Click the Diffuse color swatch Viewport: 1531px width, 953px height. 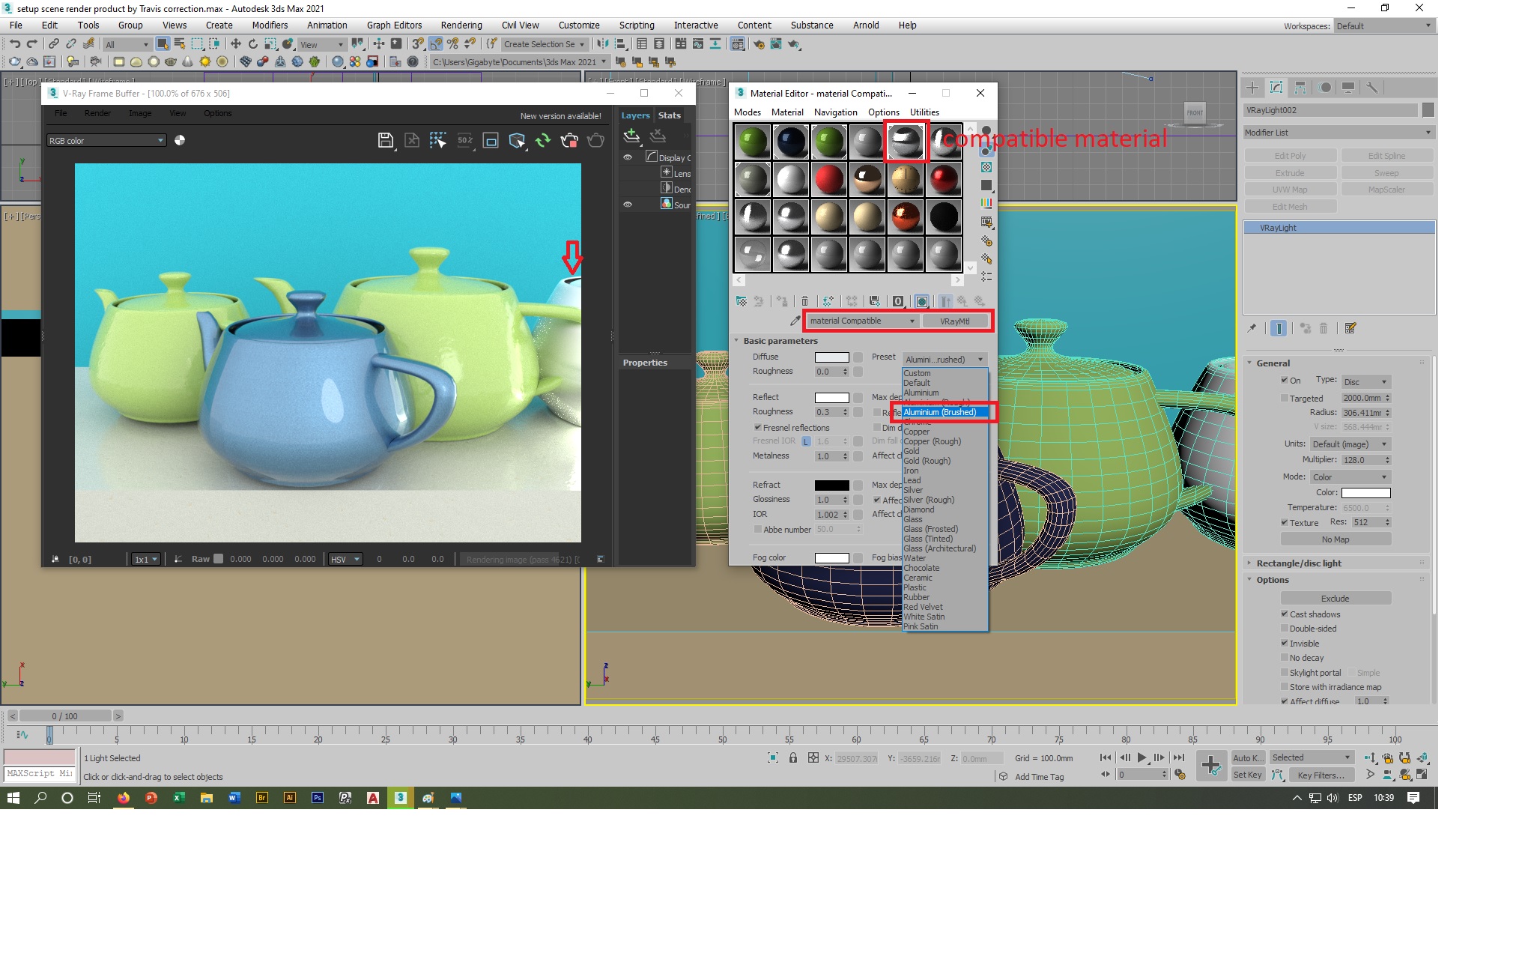coord(831,357)
